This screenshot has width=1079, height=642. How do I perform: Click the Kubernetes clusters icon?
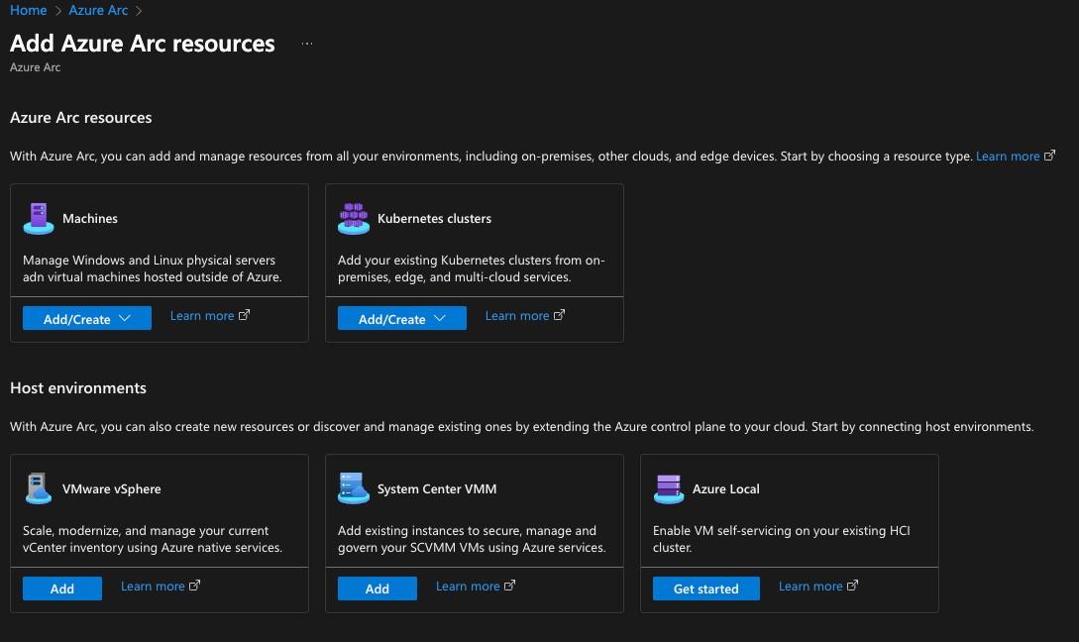click(354, 219)
